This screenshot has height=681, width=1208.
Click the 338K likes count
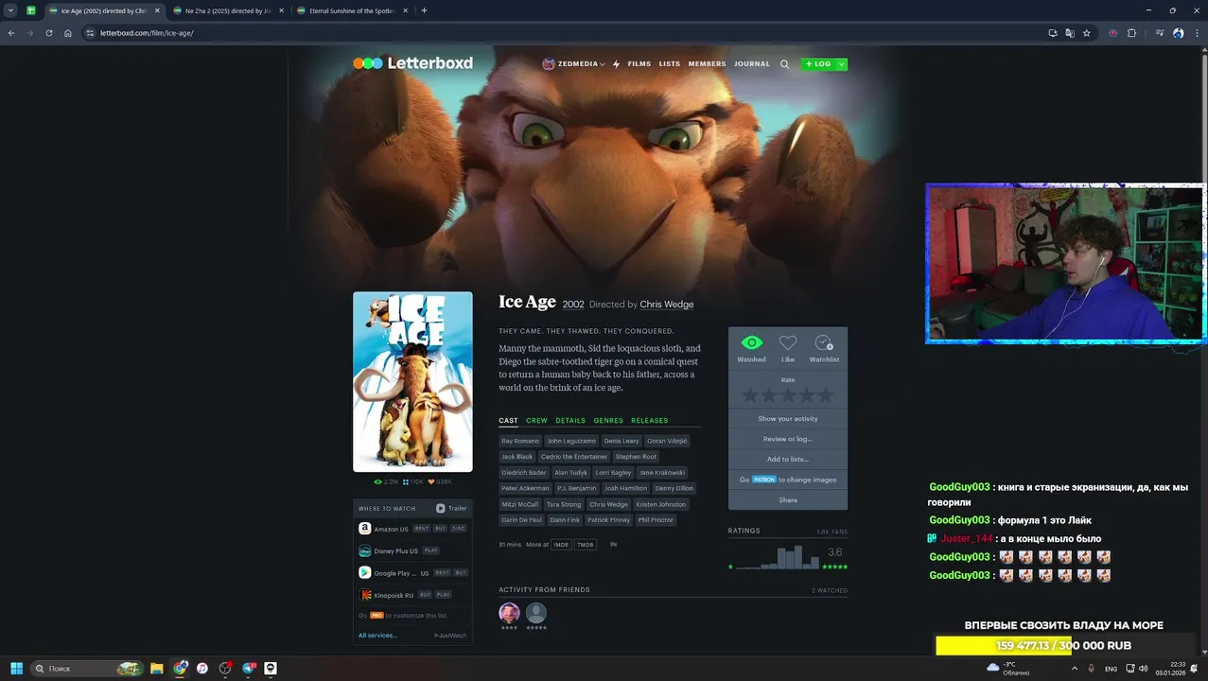(x=440, y=482)
